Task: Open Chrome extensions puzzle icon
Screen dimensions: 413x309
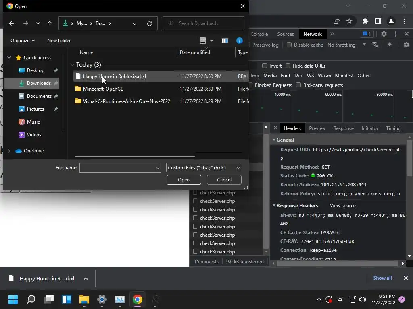Action: [365, 21]
